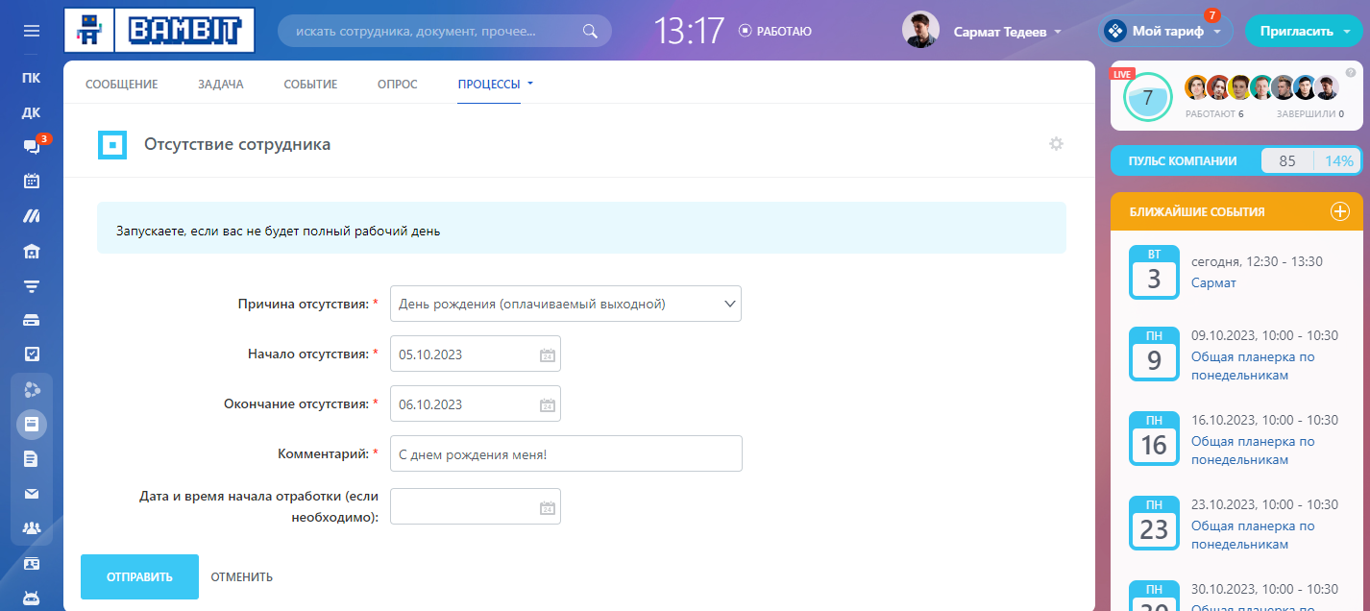Add a new event with plus icon
The image size is (1370, 611).
[1339, 211]
